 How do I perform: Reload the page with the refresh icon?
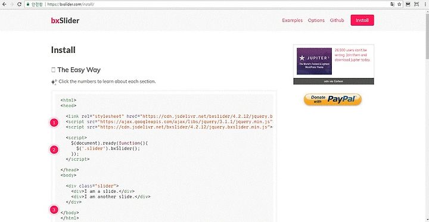[x=19, y=4]
